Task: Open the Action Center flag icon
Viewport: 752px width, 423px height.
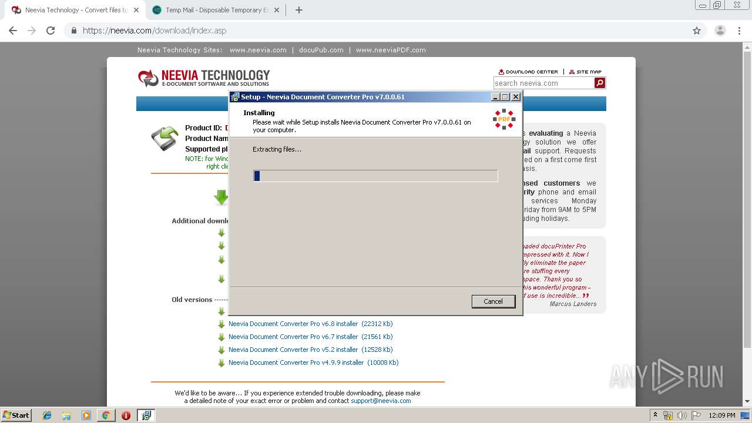Action: 696,415
